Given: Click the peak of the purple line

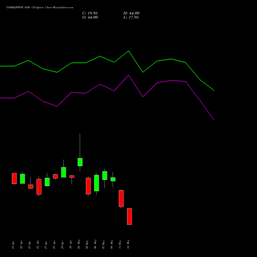Looking at the screenshot, I should point(128,76).
